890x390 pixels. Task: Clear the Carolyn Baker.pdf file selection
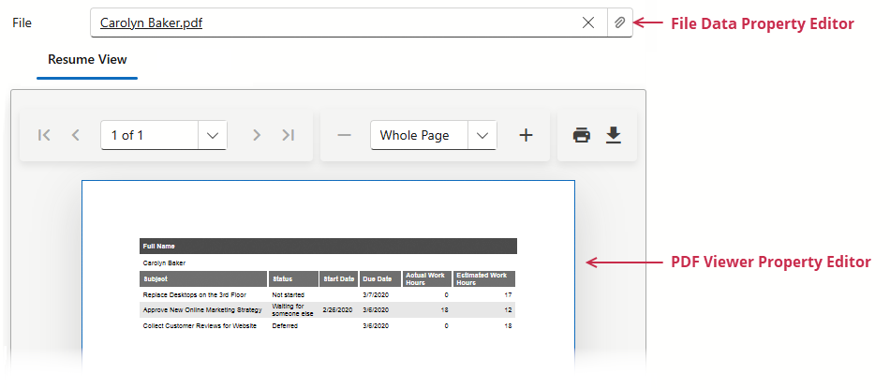588,22
